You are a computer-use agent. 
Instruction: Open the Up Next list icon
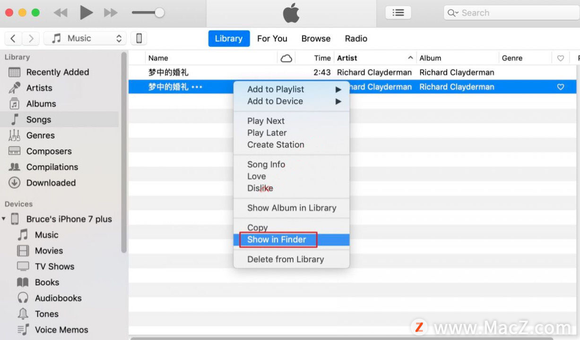coord(398,13)
